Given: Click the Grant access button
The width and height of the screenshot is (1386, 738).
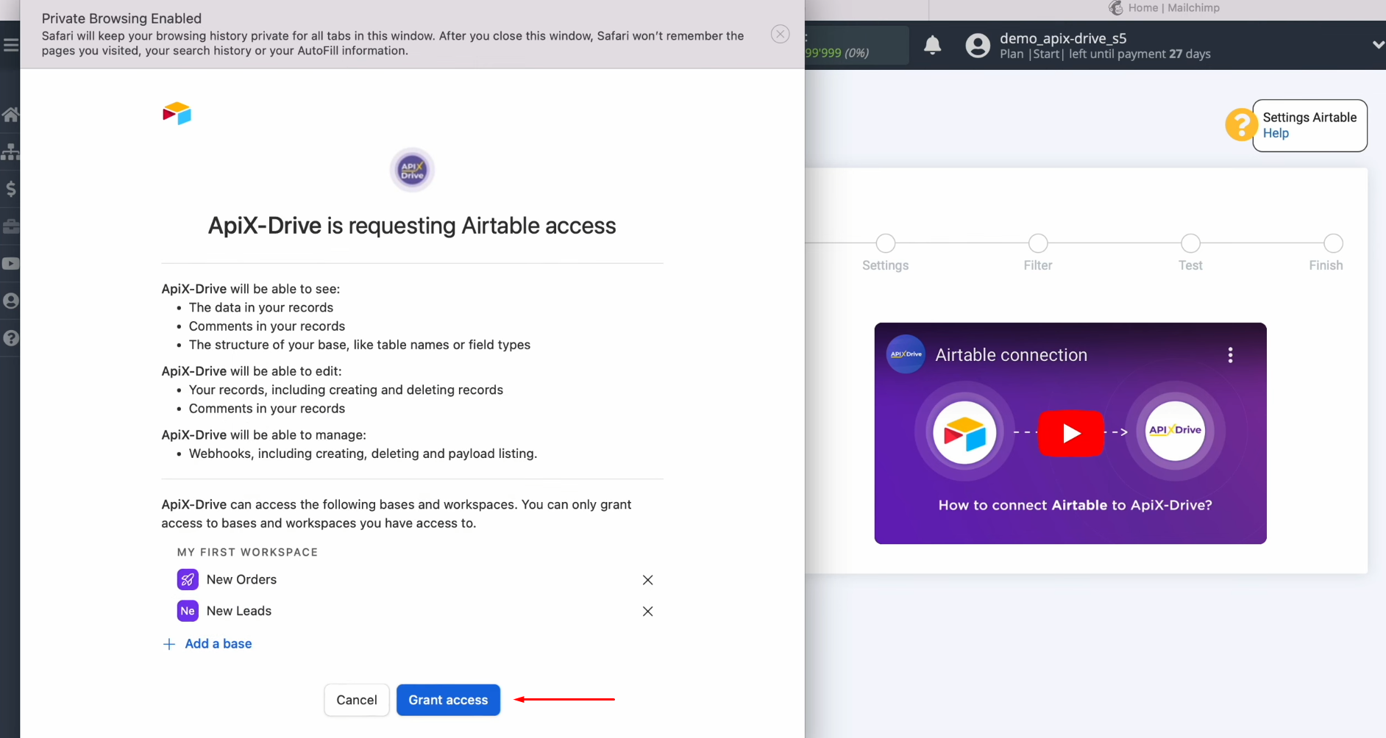Looking at the screenshot, I should 447,700.
